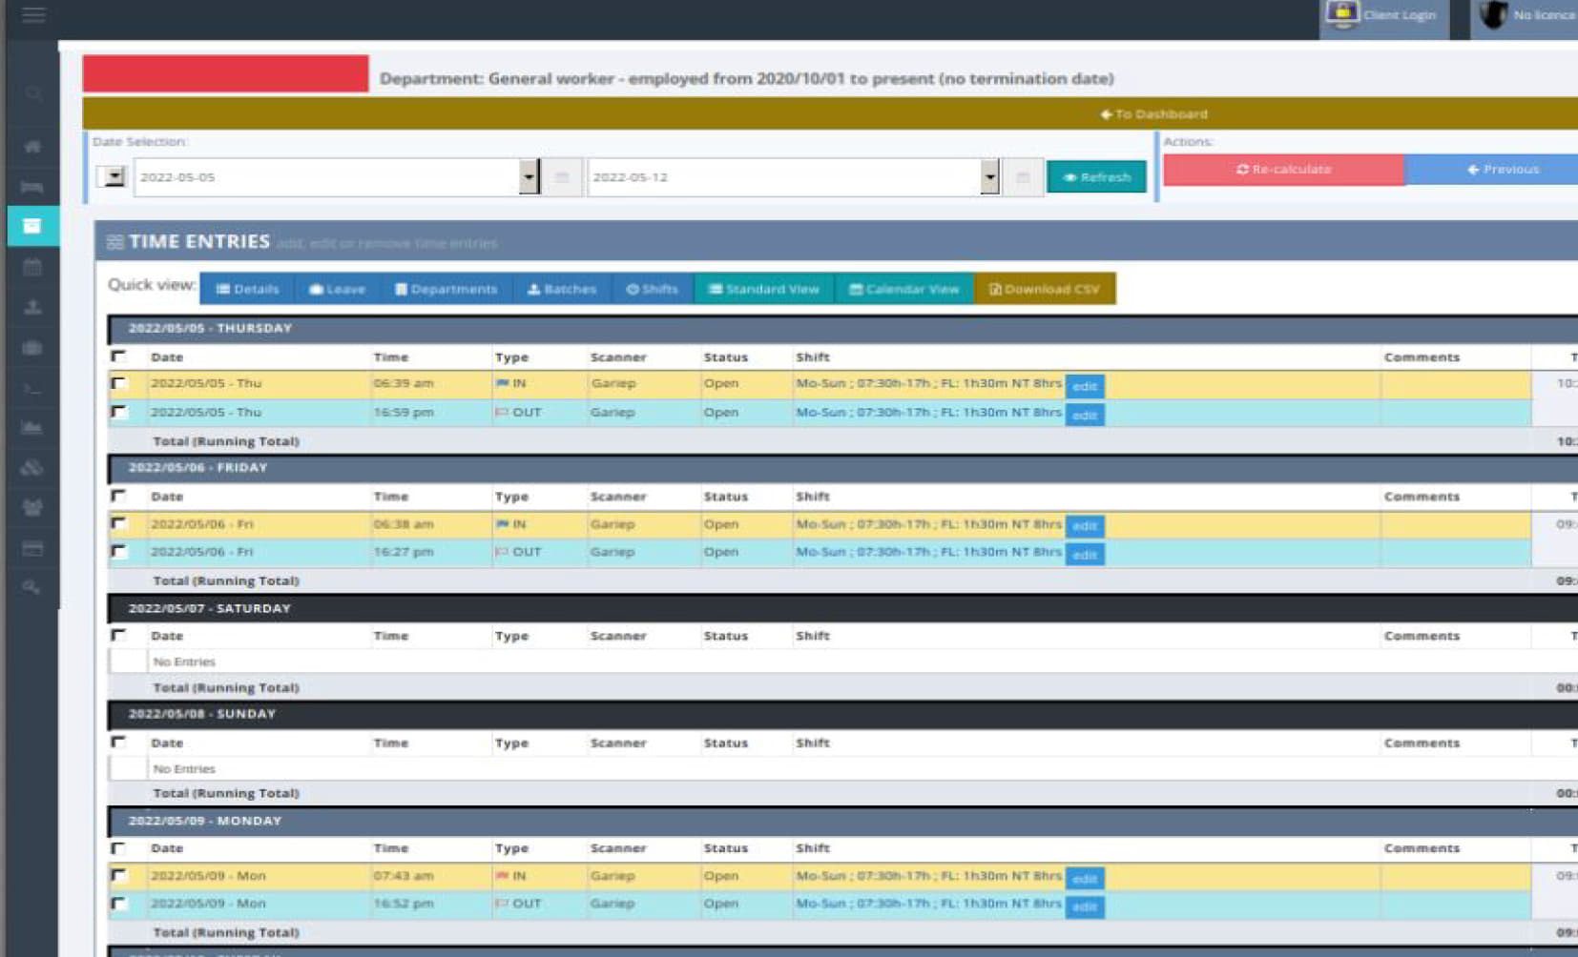Screen dimensions: 1578x957
Task: Click the search icon in sidebar
Action: click(32, 93)
